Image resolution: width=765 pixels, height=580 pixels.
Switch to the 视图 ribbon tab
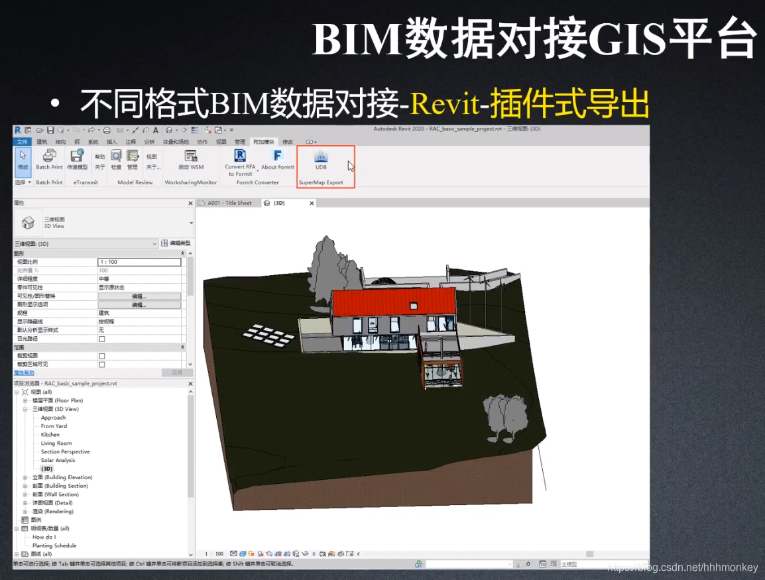tap(221, 141)
